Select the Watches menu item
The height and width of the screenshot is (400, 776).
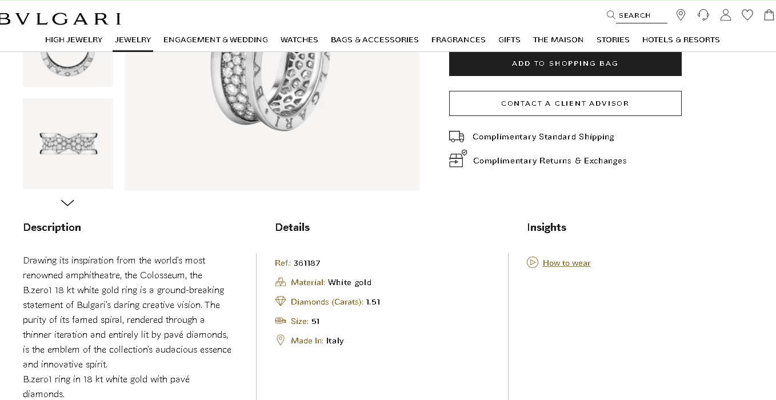point(299,40)
